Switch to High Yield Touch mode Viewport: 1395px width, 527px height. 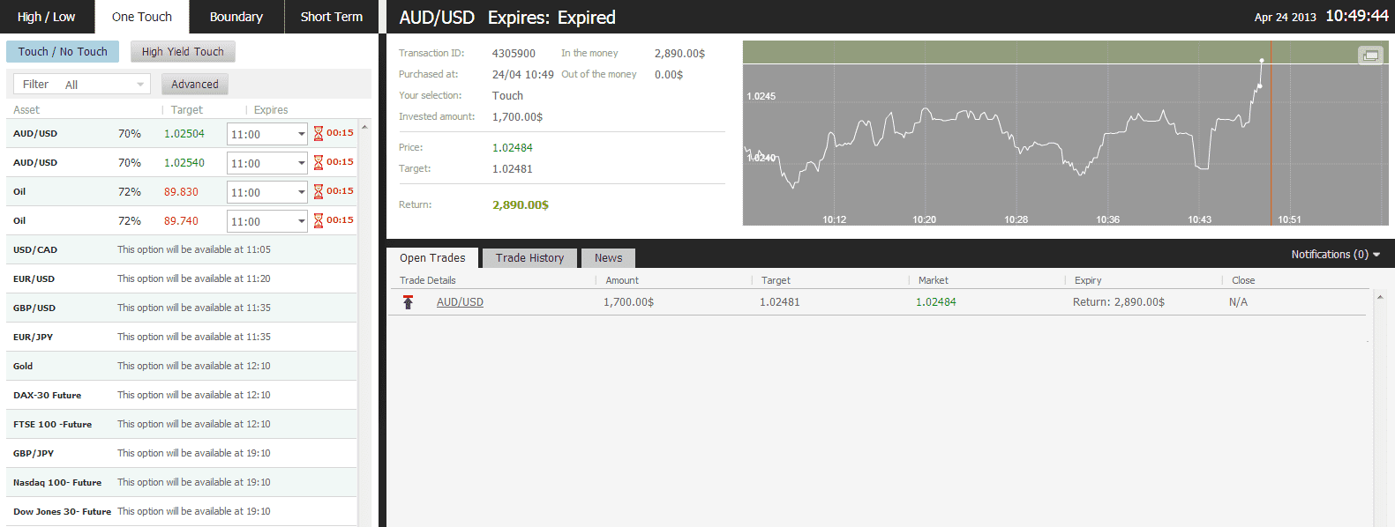[x=183, y=52]
